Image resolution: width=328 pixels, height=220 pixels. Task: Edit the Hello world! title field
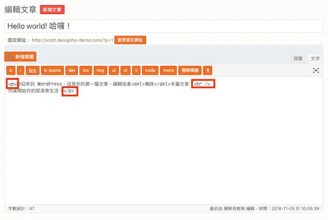pyautogui.click(x=164, y=26)
